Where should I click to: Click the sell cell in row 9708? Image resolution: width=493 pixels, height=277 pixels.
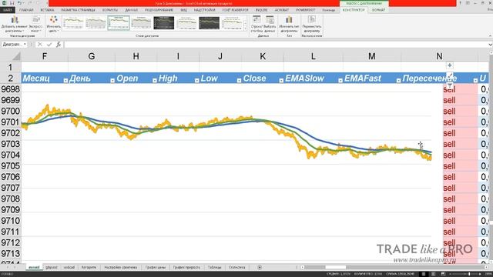click(460, 199)
